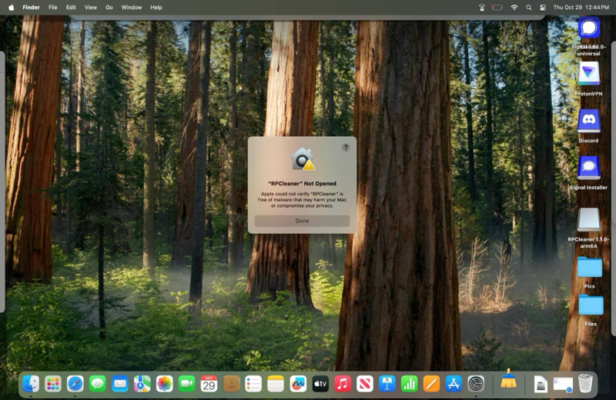Open the Window menu
The image size is (616, 400).
click(x=131, y=8)
